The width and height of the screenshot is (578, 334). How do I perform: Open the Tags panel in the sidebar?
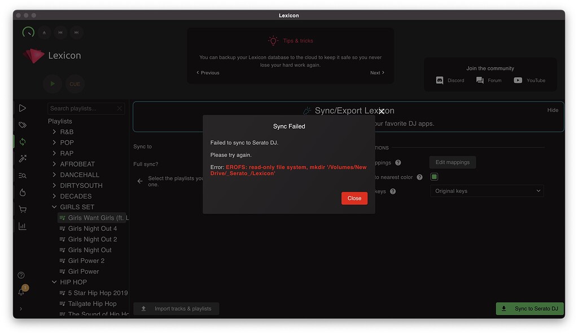pyautogui.click(x=22, y=125)
